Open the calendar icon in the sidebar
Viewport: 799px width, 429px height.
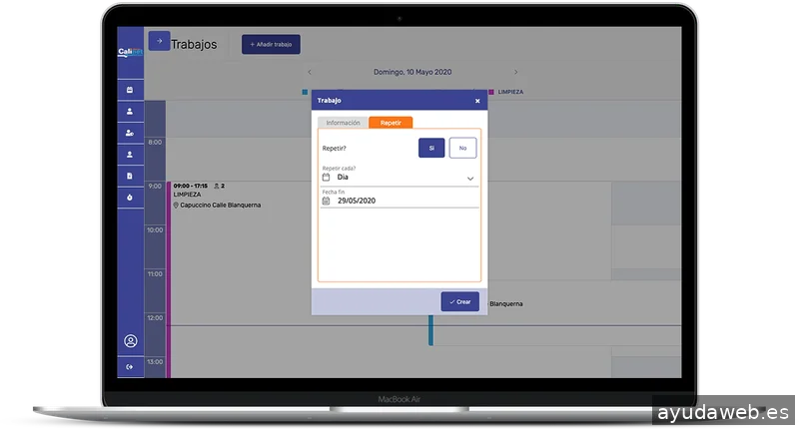[x=130, y=91]
